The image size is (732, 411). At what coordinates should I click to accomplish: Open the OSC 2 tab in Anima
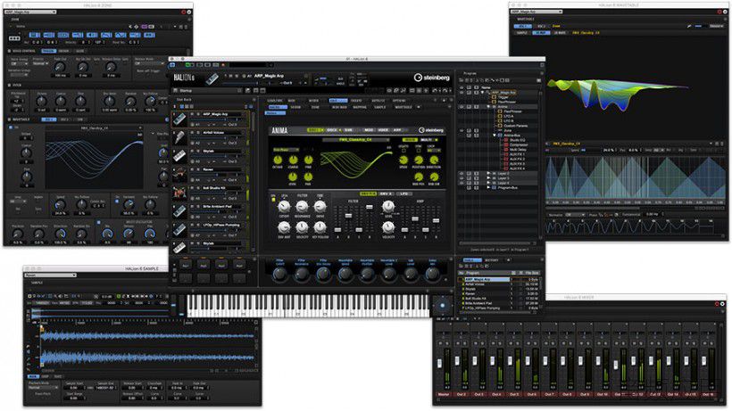(x=333, y=130)
